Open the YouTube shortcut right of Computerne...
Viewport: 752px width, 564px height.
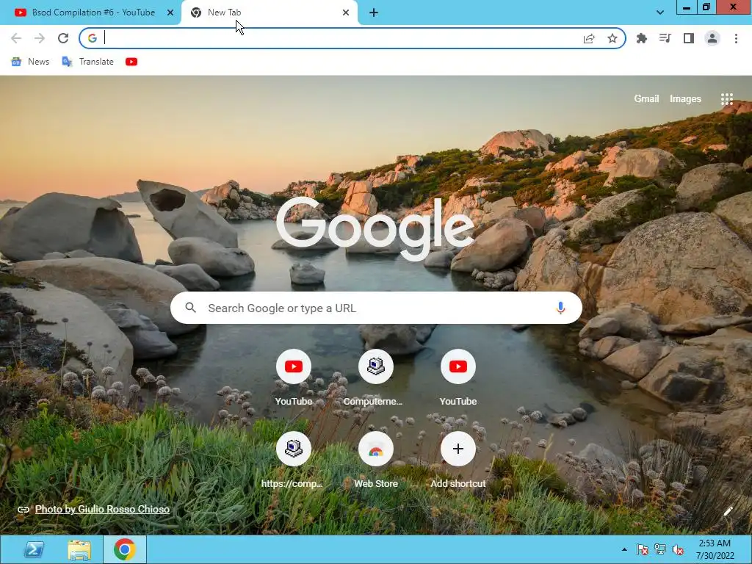[x=458, y=378]
